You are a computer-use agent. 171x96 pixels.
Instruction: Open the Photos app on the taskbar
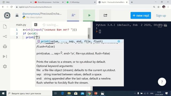point(102,93)
